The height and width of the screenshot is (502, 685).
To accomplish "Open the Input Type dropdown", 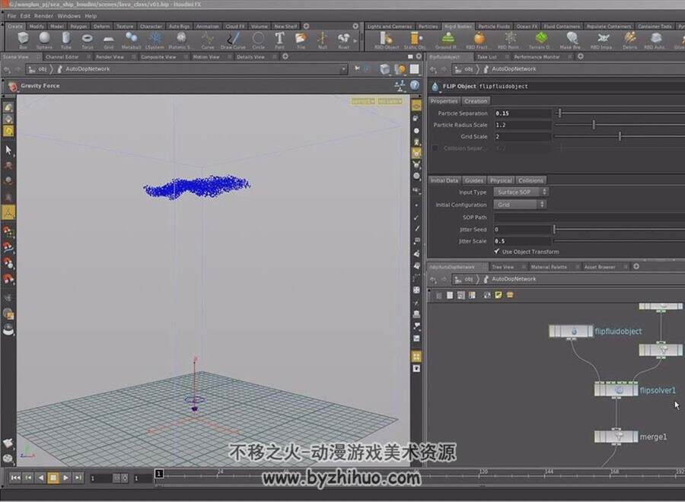I will pyautogui.click(x=521, y=192).
